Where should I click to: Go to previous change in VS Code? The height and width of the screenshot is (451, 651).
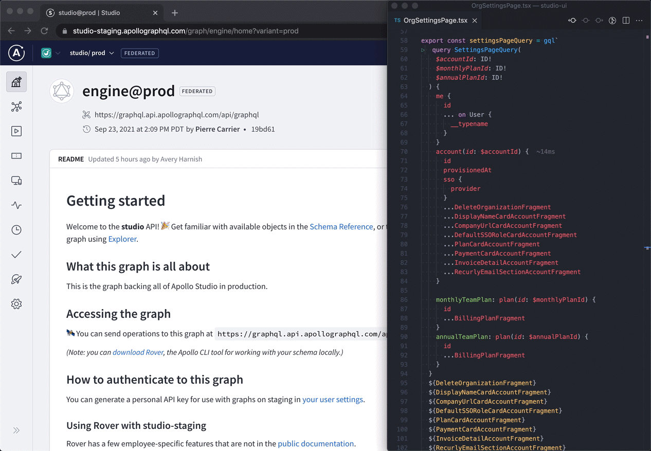coord(572,21)
